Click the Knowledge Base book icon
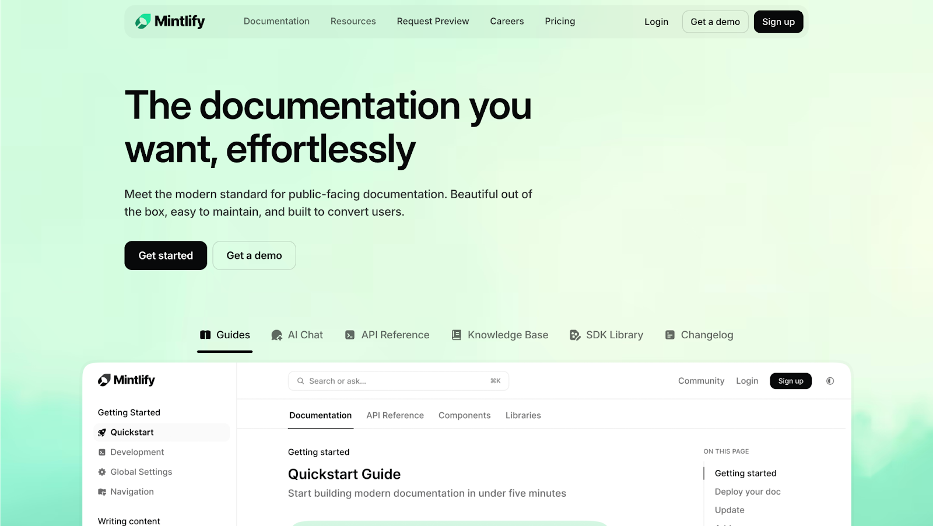 click(x=457, y=335)
